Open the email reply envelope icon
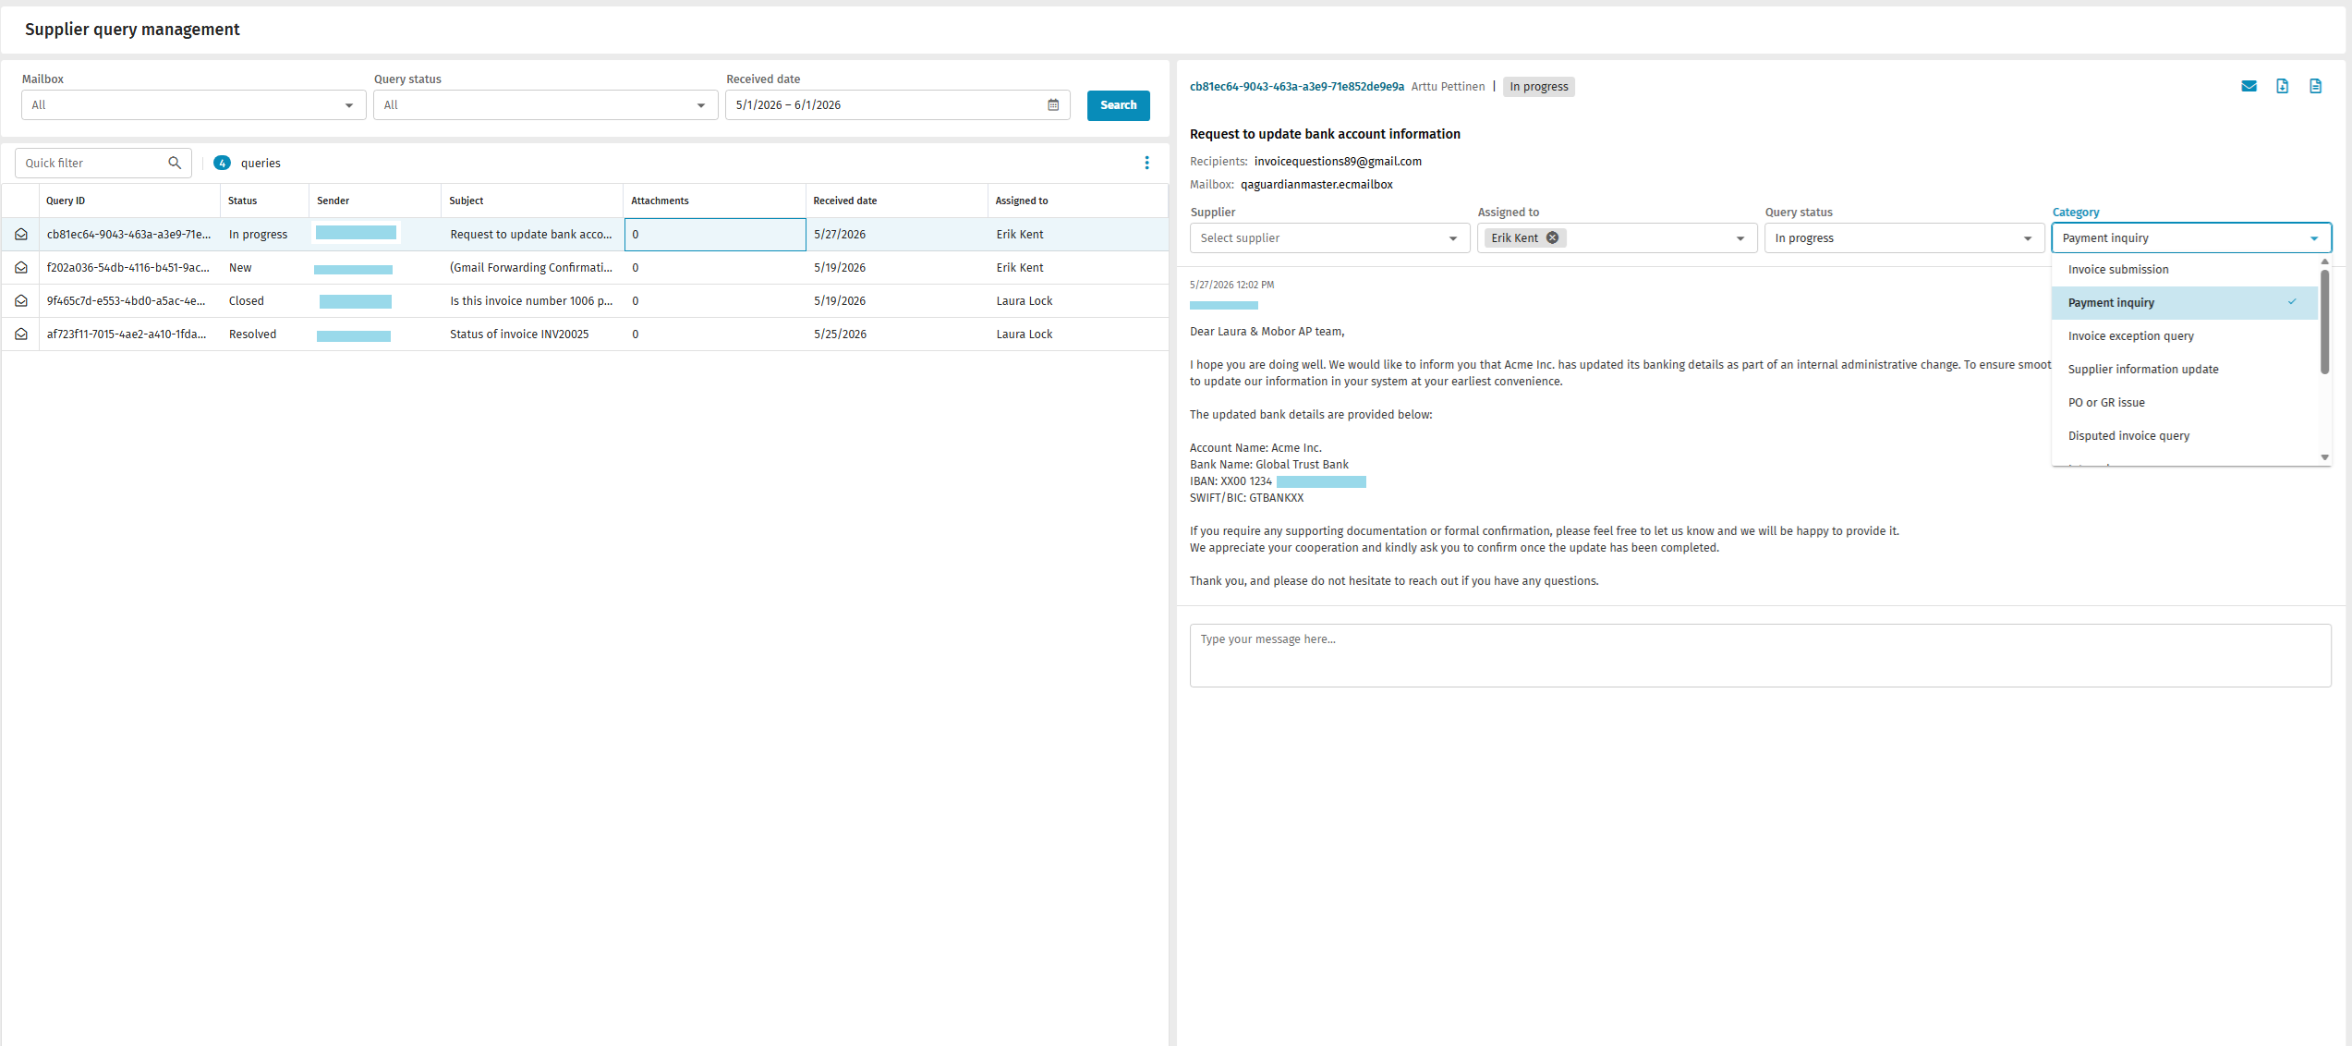Screen dimensions: 2352x1046 [x=2249, y=86]
